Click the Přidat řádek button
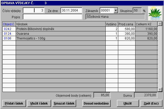This screenshot has height=109, width=164. [14, 103]
